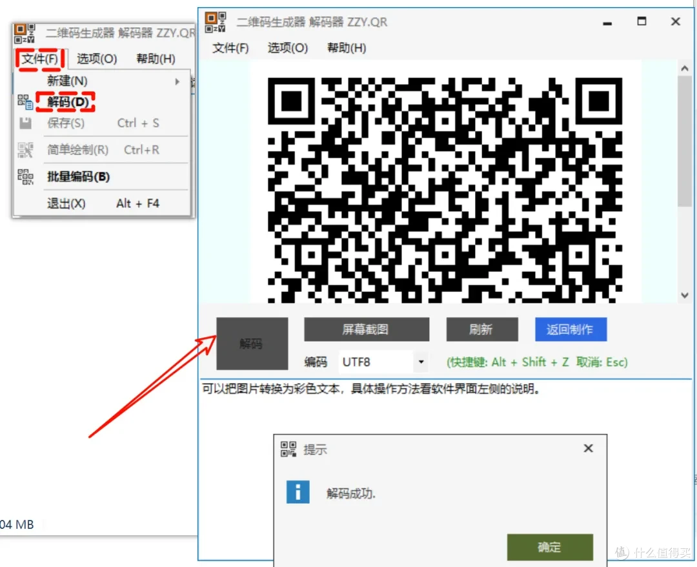This screenshot has width=697, height=567.
Task: Maximize the decoder window
Action: pyautogui.click(x=641, y=21)
